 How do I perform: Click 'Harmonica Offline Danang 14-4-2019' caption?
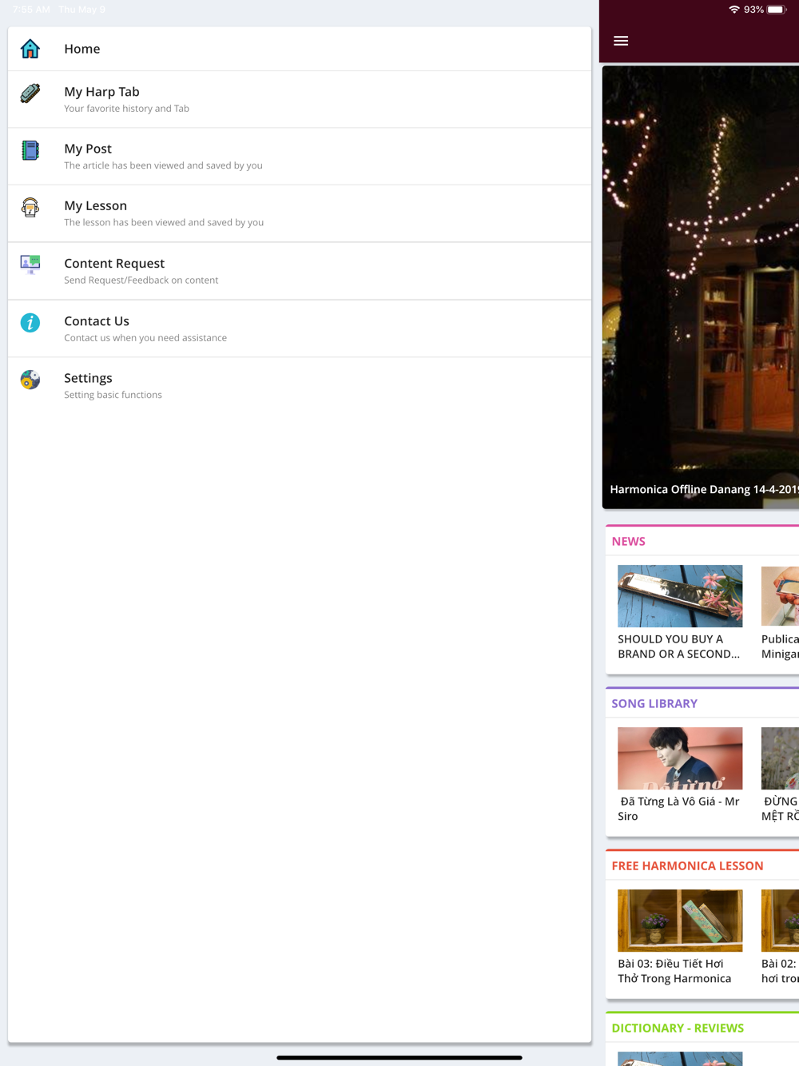pyautogui.click(x=704, y=489)
